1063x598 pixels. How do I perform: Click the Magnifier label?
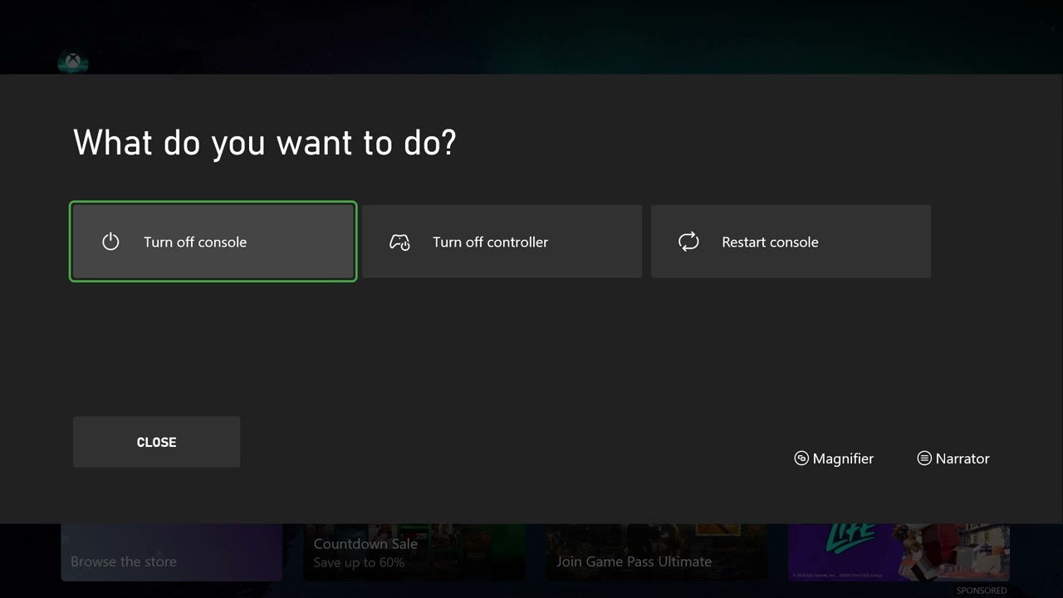point(843,458)
